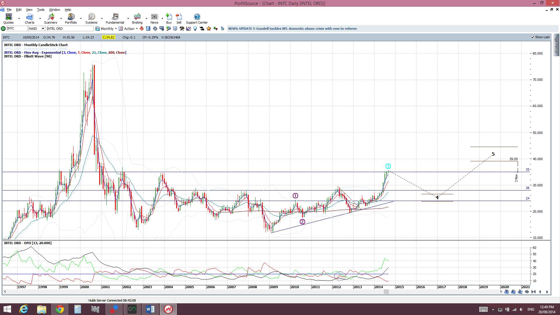Click the Sell order icon
Viewport: 560px width, 315px height.
(x=179, y=17)
